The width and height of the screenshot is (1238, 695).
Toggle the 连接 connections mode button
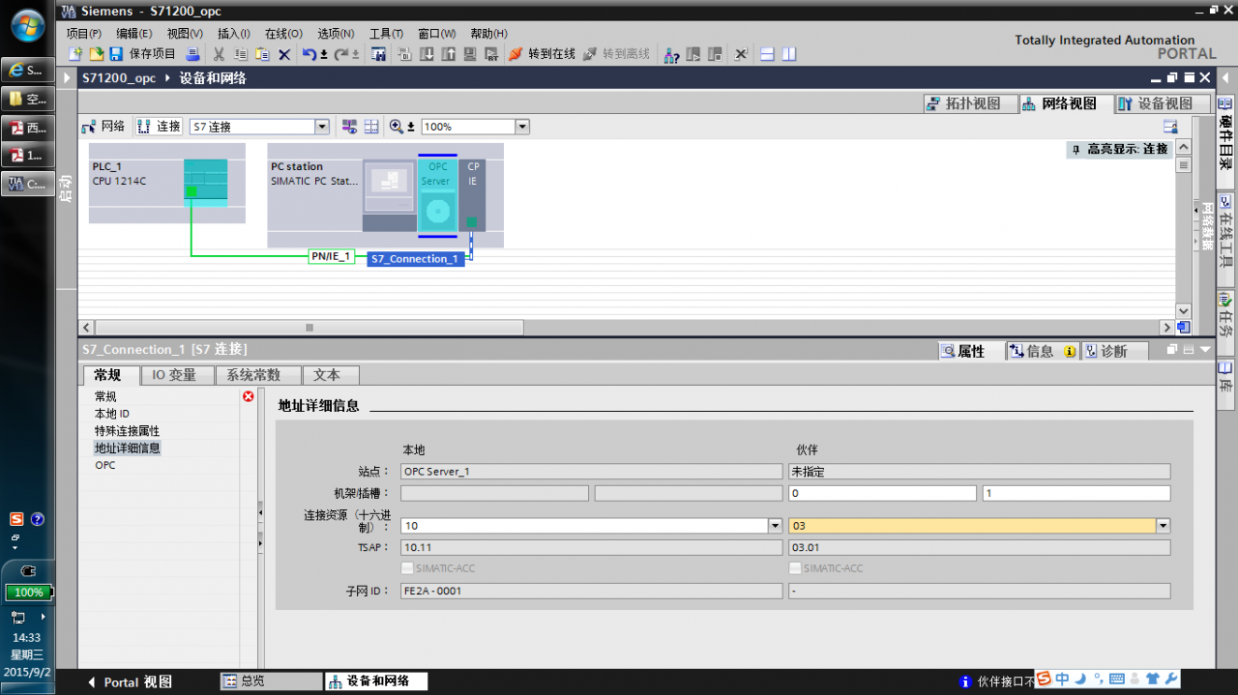pyautogui.click(x=159, y=127)
